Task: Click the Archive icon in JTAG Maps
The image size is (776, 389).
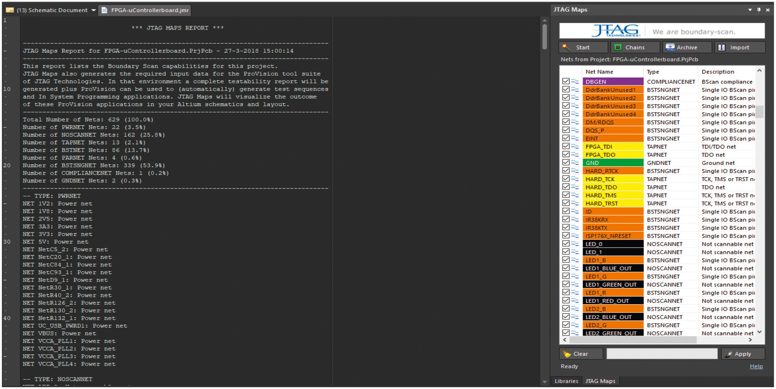Action: click(x=670, y=47)
